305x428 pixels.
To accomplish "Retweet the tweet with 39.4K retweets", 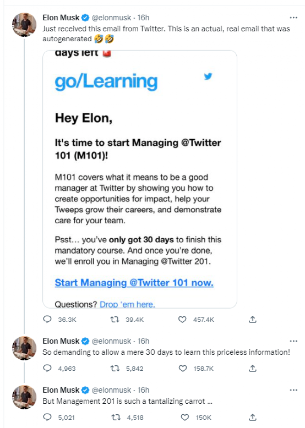I will coord(115,319).
